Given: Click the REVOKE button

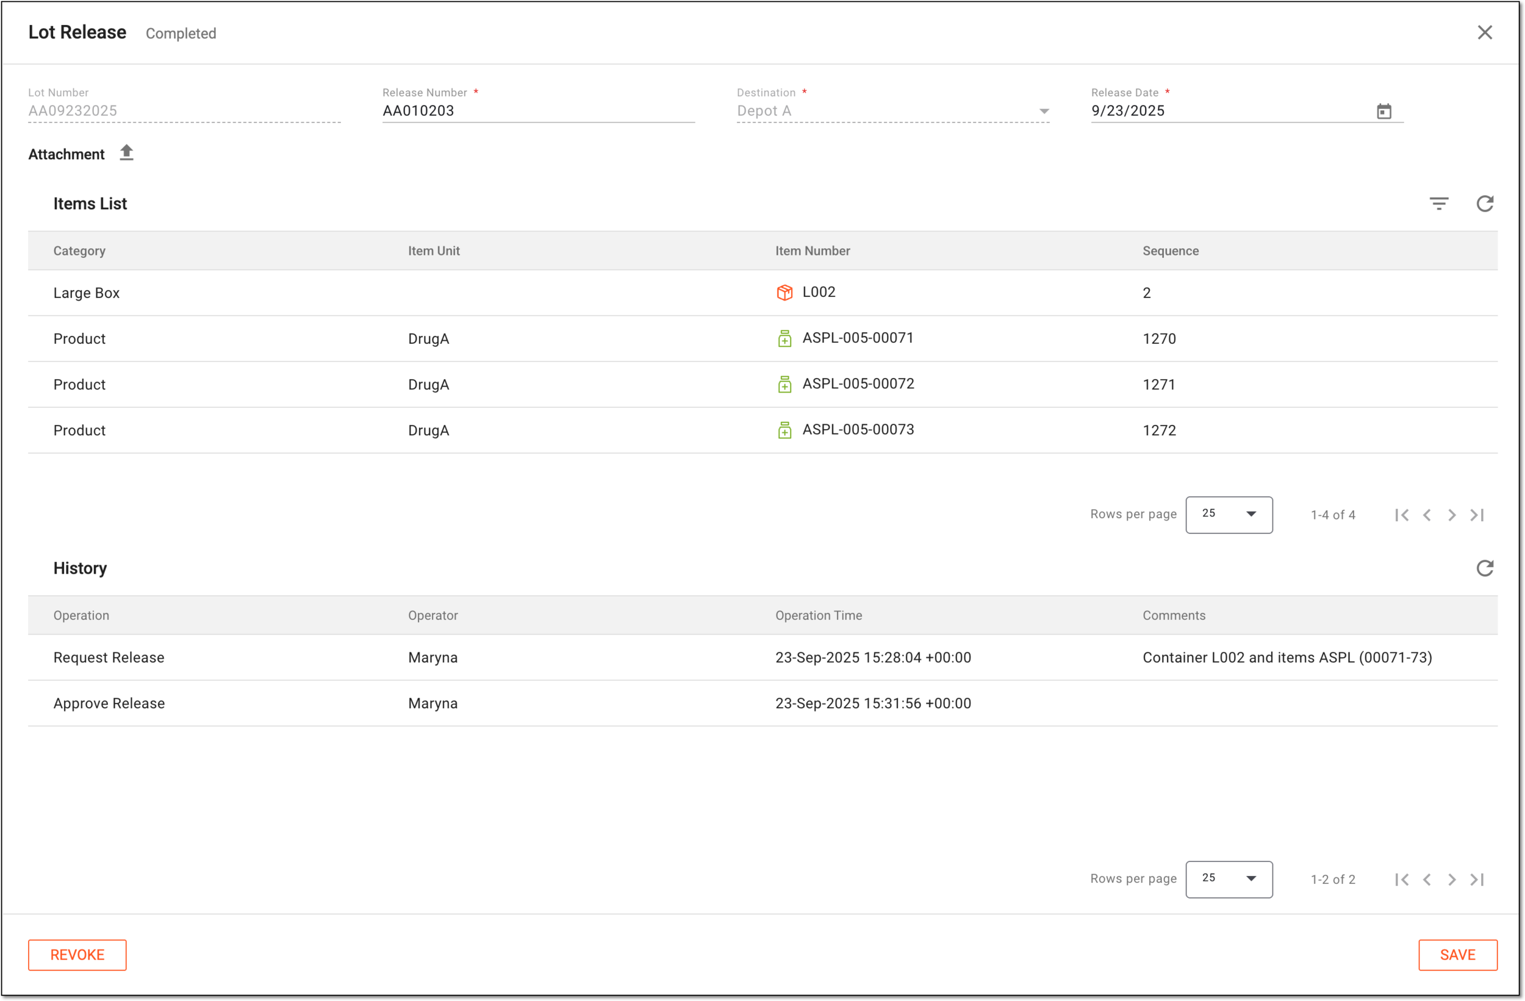Looking at the screenshot, I should [x=77, y=954].
